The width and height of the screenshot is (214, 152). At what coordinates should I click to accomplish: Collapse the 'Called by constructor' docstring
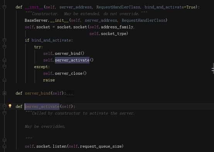4,113
